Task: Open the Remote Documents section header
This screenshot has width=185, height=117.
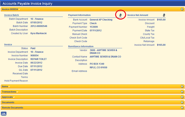Action: pyautogui.click(x=92, y=108)
